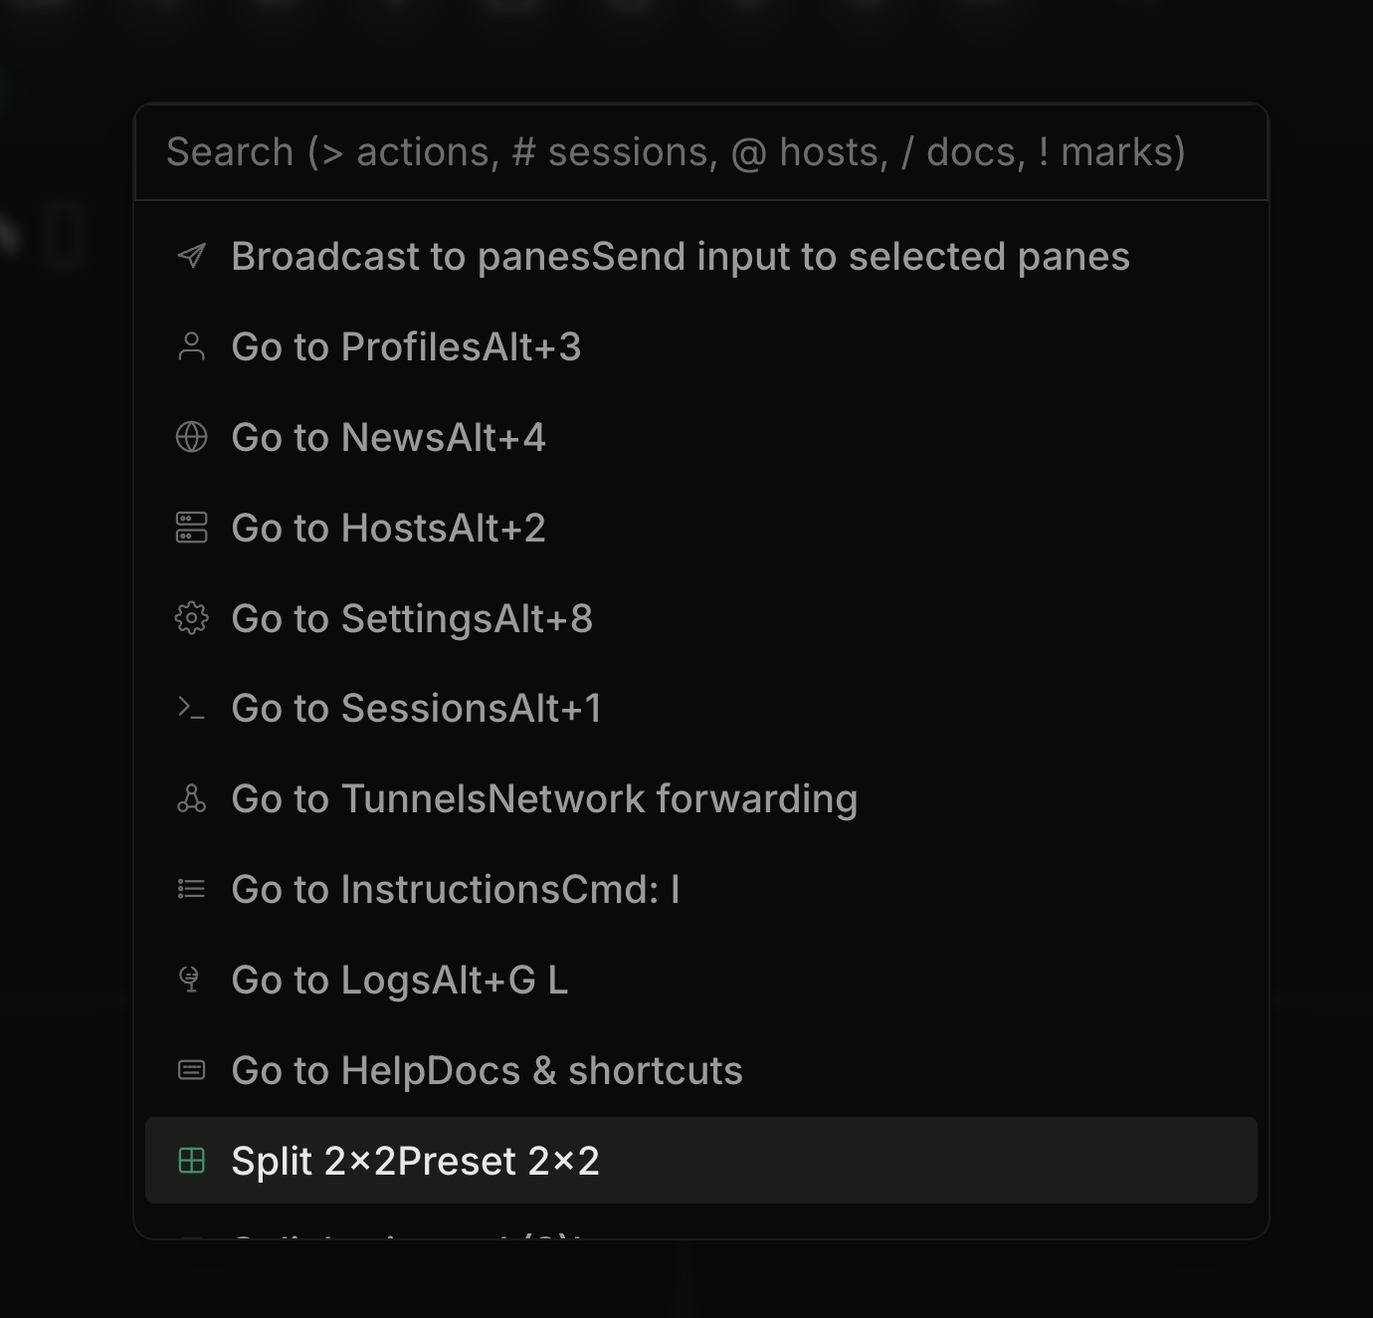1373x1318 pixels.
Task: Click the logs icon beside Go to Logs
Action: [191, 980]
